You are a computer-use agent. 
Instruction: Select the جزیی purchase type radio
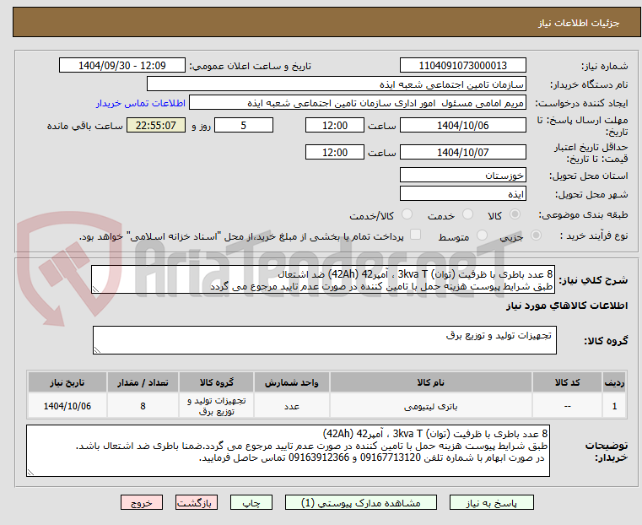point(536,235)
